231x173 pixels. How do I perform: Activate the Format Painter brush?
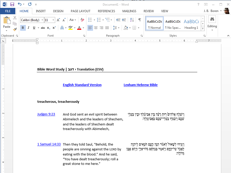coord(15,29)
